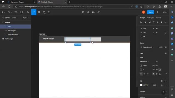Switch to figma.com Search browser tab
The height and width of the screenshot is (98, 175).
click(21, 2)
